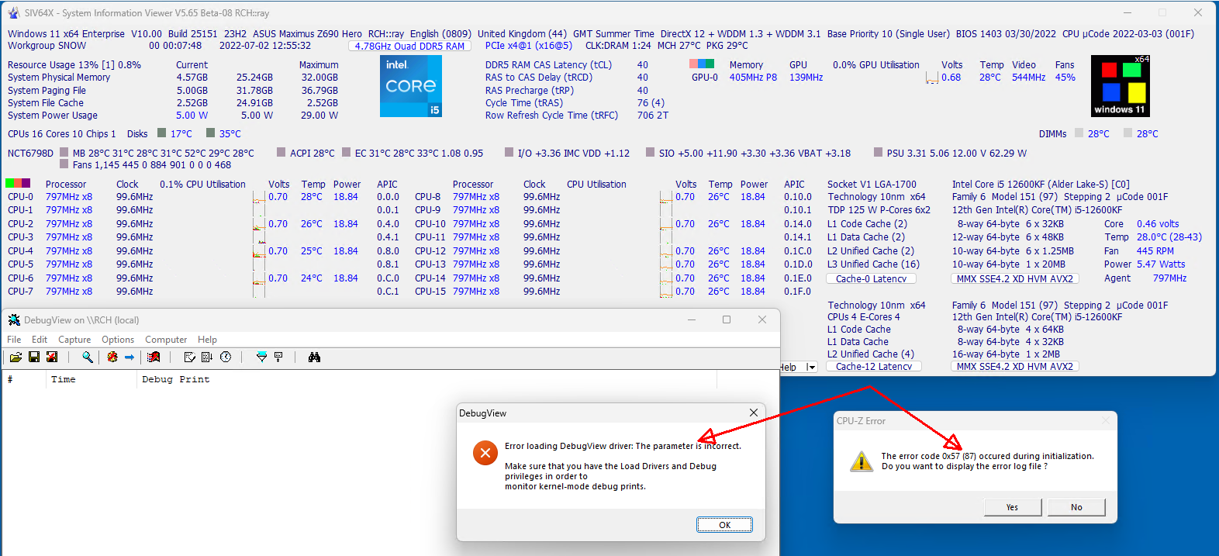Click the GPU-0 colored indicator icon
This screenshot has width=1219, height=556.
click(703, 64)
